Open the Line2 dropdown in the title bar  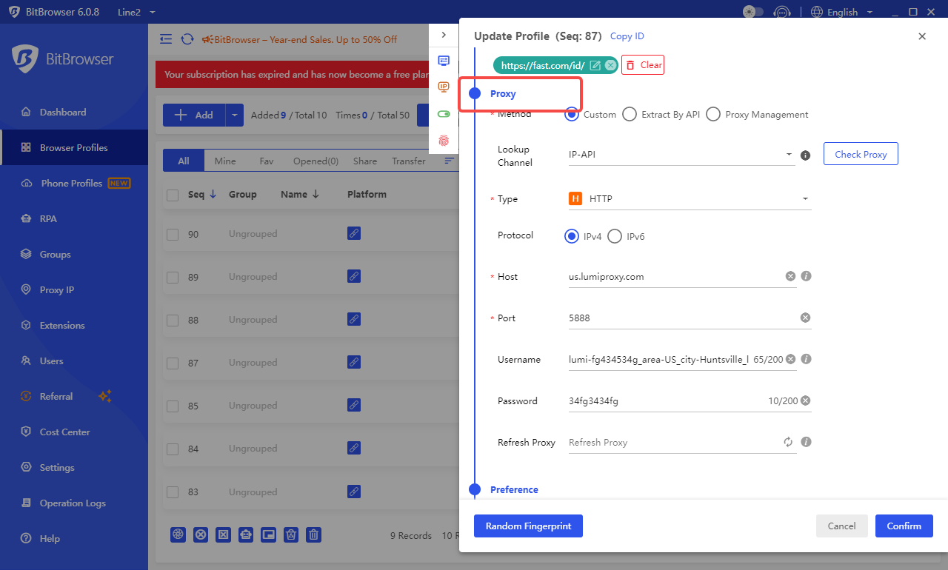[x=136, y=12]
